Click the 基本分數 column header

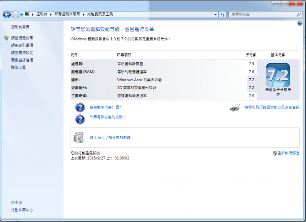[278, 55]
